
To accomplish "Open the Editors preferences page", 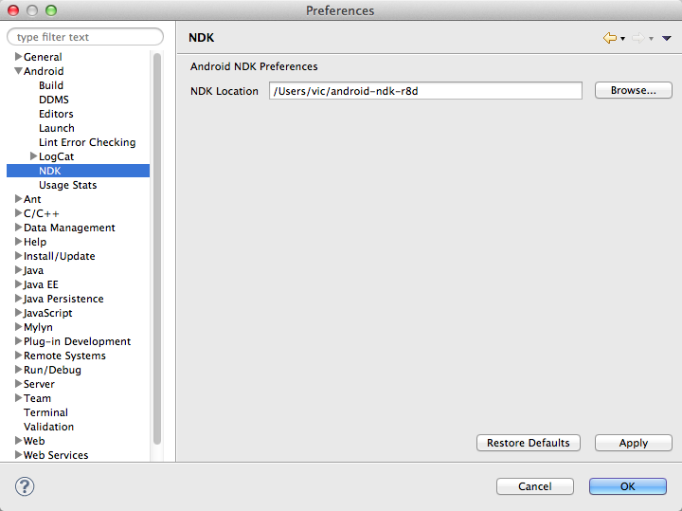I will tap(56, 114).
